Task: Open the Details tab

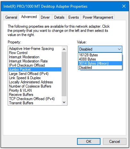Action: pos(59,17)
